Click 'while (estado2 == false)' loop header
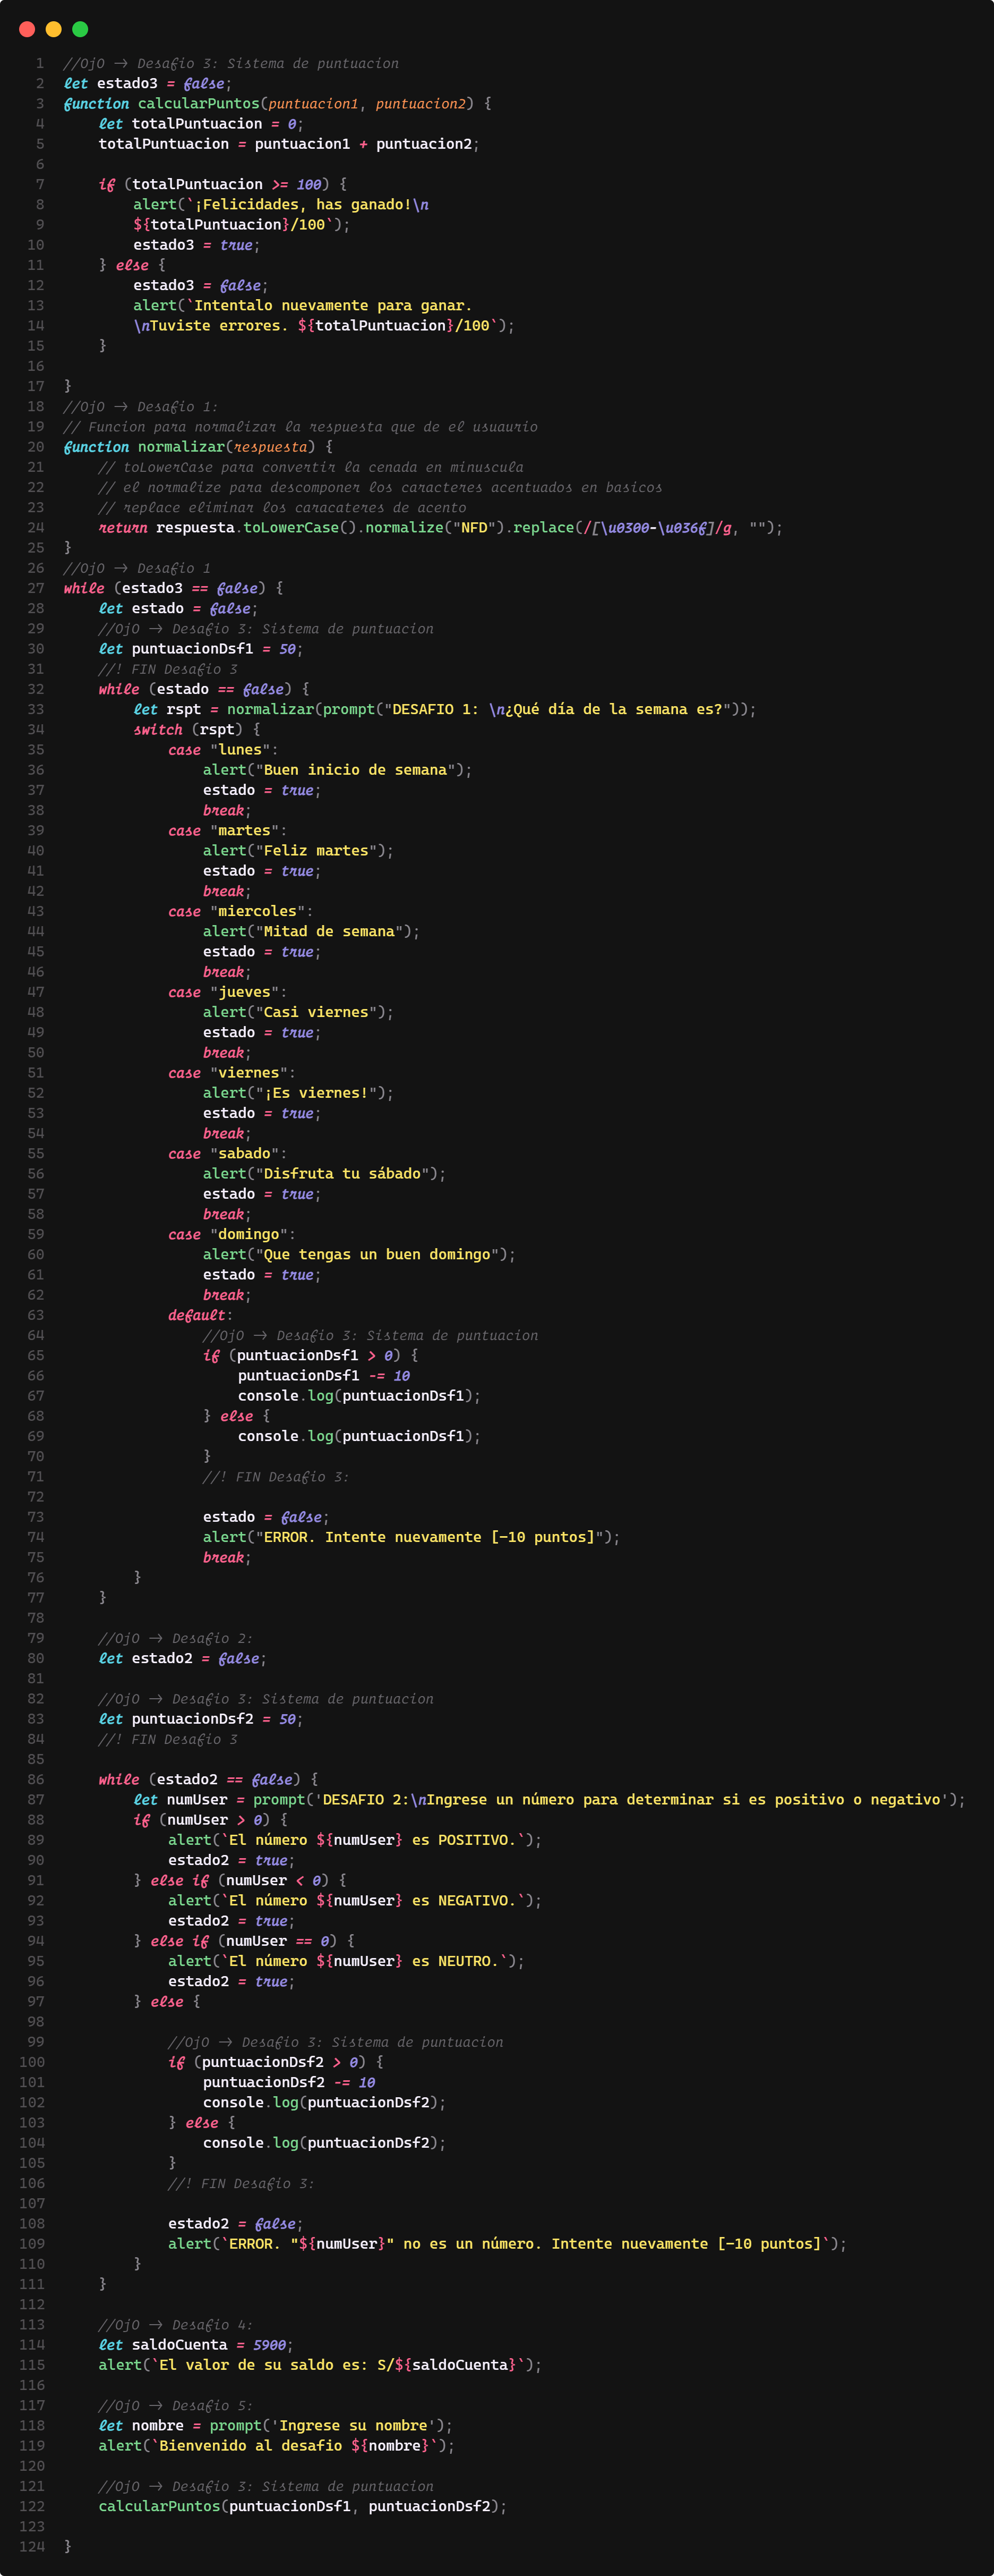The width and height of the screenshot is (994, 2576). tap(209, 1780)
